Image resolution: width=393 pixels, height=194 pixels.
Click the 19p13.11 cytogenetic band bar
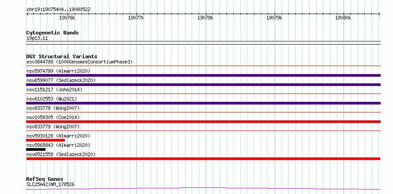click(203, 43)
